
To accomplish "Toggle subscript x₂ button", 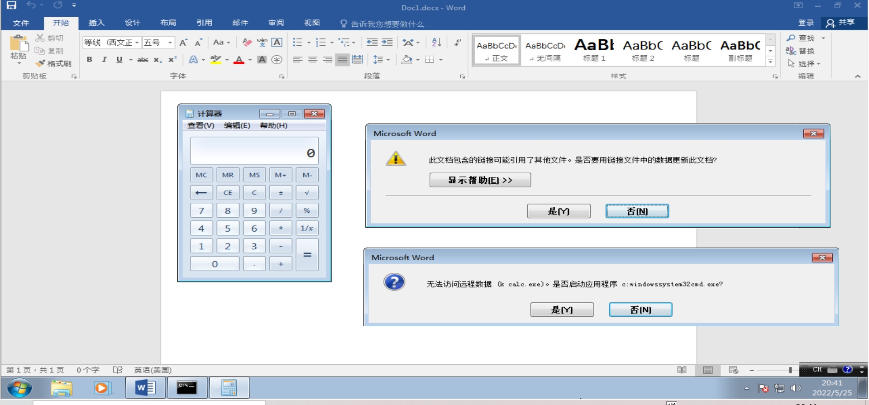I will [x=158, y=59].
